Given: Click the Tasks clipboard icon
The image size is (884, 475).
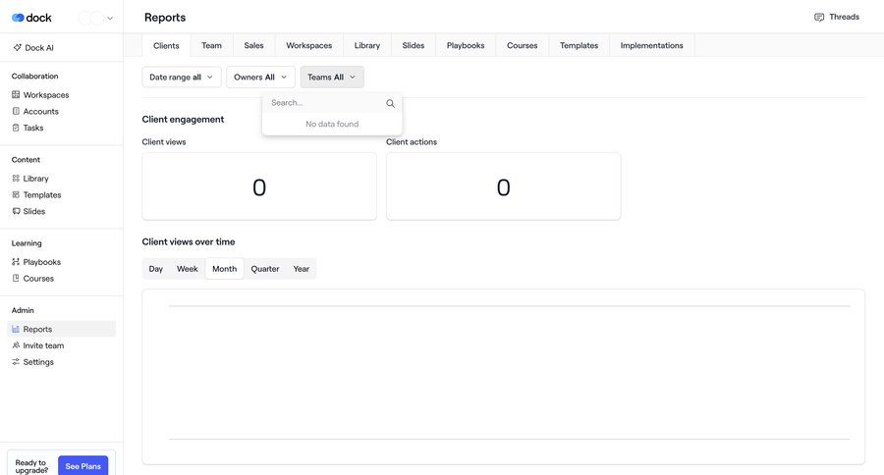Looking at the screenshot, I should [x=16, y=128].
